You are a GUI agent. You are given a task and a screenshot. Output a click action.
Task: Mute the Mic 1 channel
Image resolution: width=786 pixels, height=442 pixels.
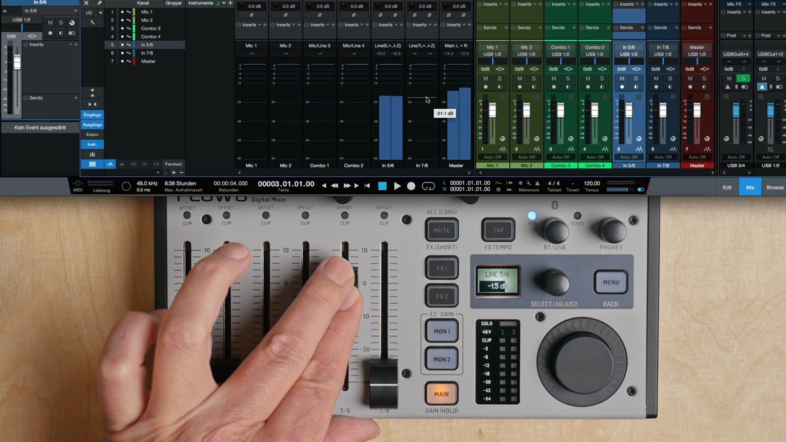coord(486,79)
